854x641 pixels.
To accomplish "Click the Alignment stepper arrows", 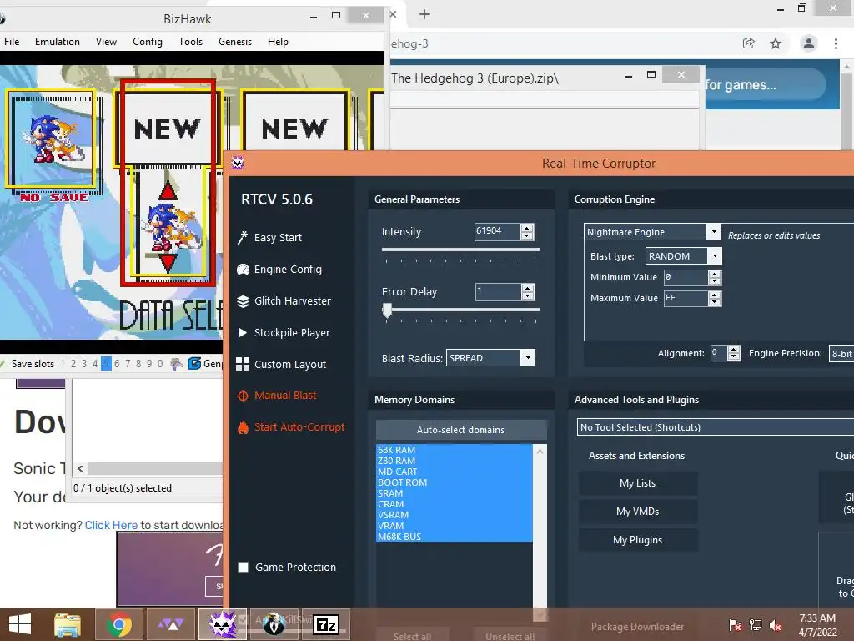I will 734,353.
